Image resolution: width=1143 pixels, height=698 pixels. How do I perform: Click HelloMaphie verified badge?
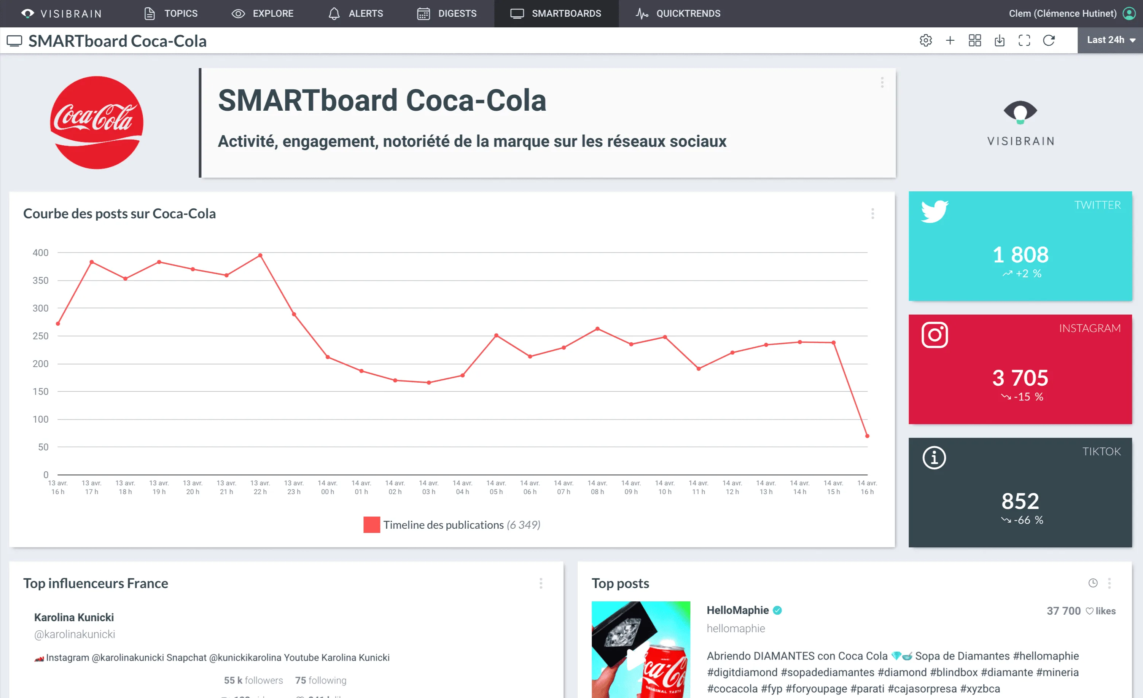(777, 611)
